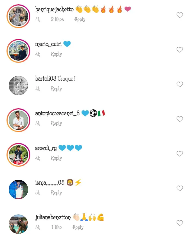The image size is (195, 235).
Task: Like sreedi_rg's blue hearts comment
Action: pos(180,154)
